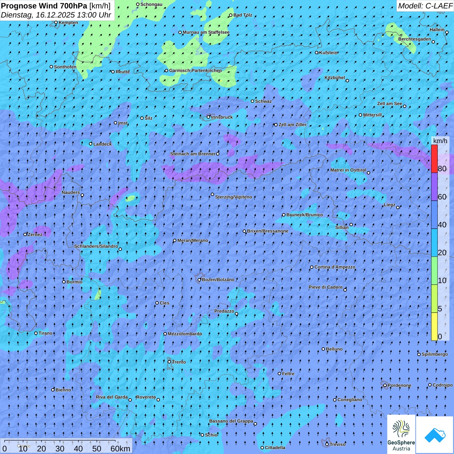Click the 'Predazzo' label
This screenshot has height=454, width=454.
click(x=224, y=311)
